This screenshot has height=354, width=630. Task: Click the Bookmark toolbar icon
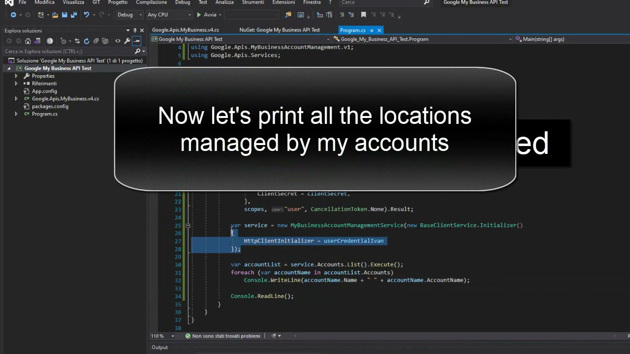coord(363,15)
